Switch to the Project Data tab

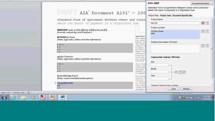[153, 15]
